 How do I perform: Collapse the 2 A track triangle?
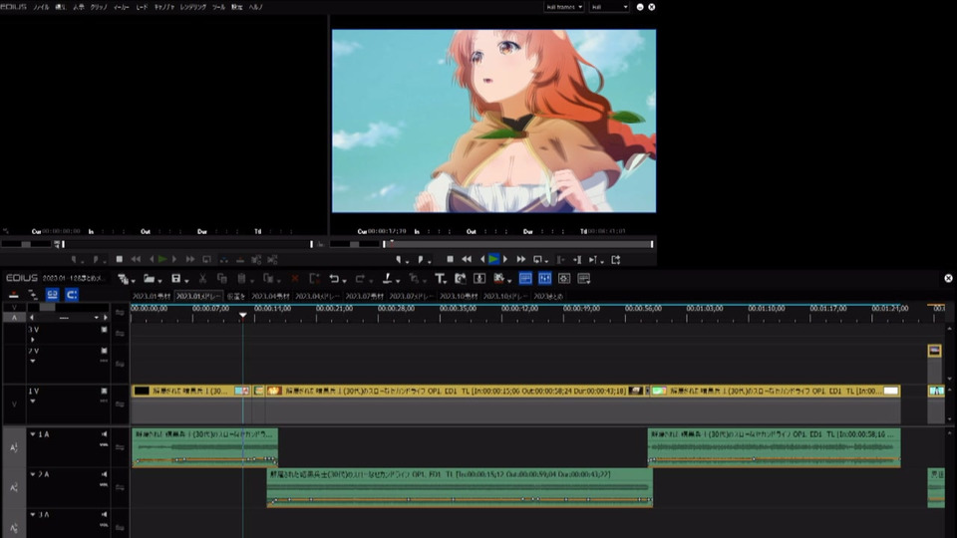click(33, 474)
